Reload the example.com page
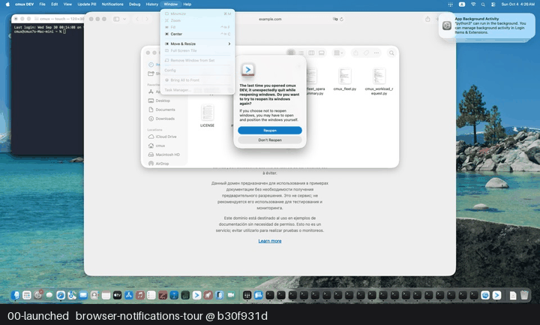This screenshot has width=540, height=325. (341, 19)
